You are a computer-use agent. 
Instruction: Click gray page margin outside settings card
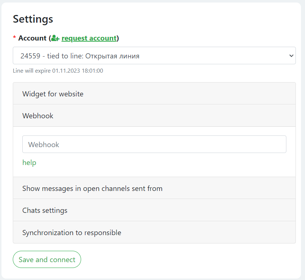tap(303, 146)
